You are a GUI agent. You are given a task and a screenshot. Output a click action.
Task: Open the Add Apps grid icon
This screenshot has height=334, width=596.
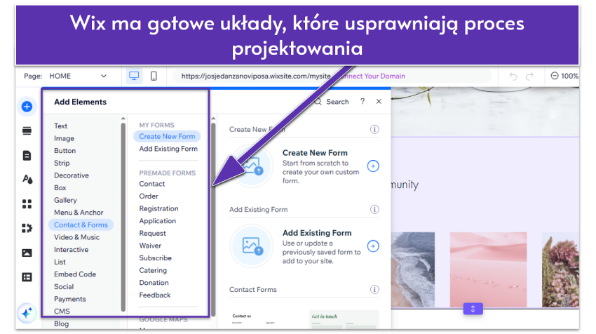click(x=27, y=204)
